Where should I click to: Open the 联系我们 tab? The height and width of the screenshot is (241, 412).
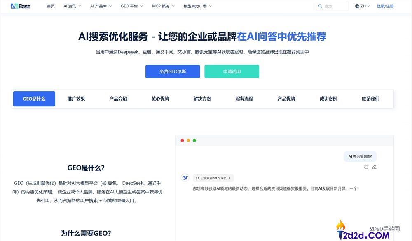click(370, 99)
